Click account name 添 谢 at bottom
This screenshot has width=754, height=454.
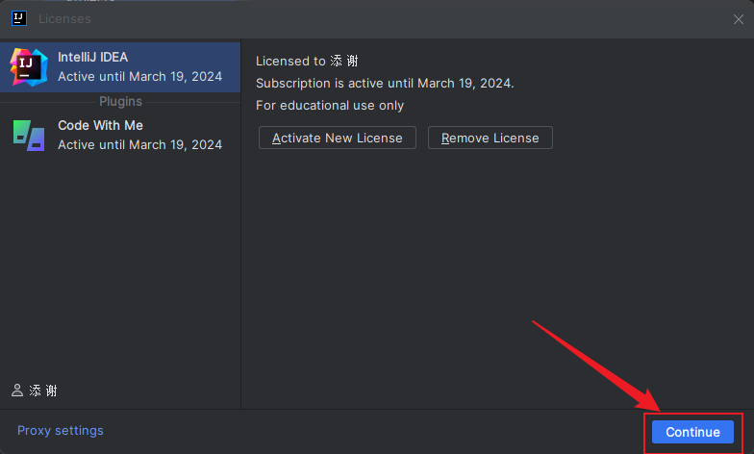(x=42, y=391)
